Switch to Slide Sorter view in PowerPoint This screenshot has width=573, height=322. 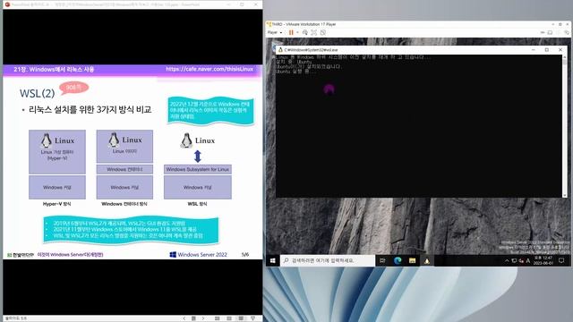point(229,318)
